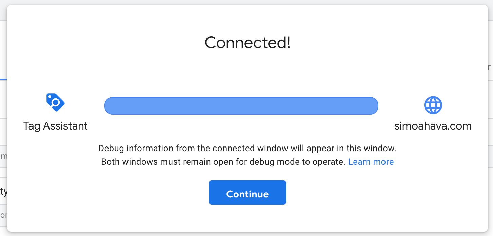Click the magnifier inside the tag icon
Screen dimensions: 493x236
[x=56, y=102]
